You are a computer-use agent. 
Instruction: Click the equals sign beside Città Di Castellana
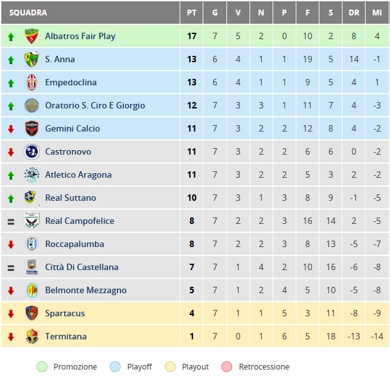[x=11, y=268]
